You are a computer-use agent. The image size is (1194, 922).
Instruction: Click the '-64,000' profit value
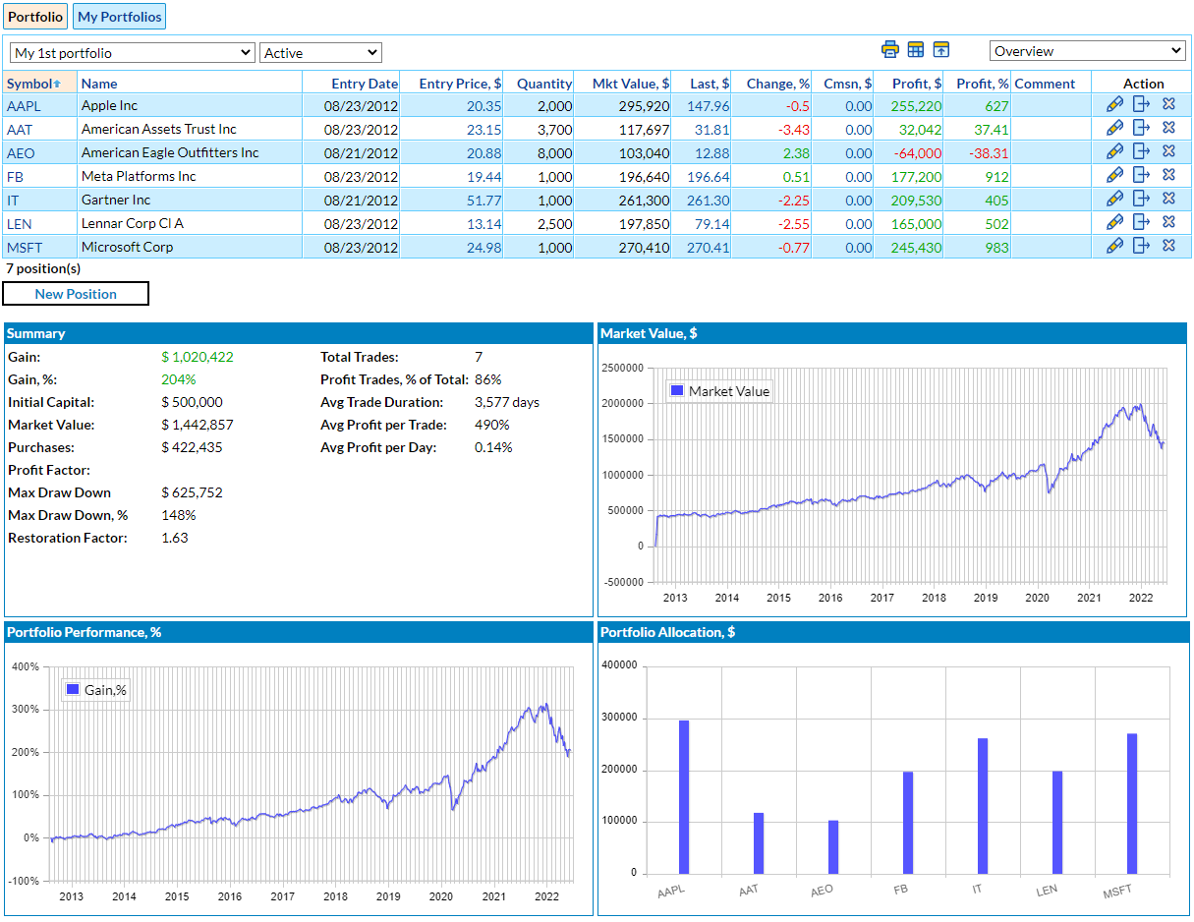[918, 153]
